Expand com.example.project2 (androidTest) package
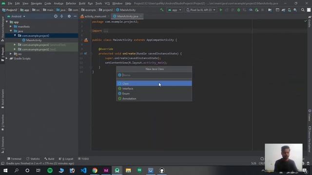This screenshot has height=175, width=312. tap(15, 45)
